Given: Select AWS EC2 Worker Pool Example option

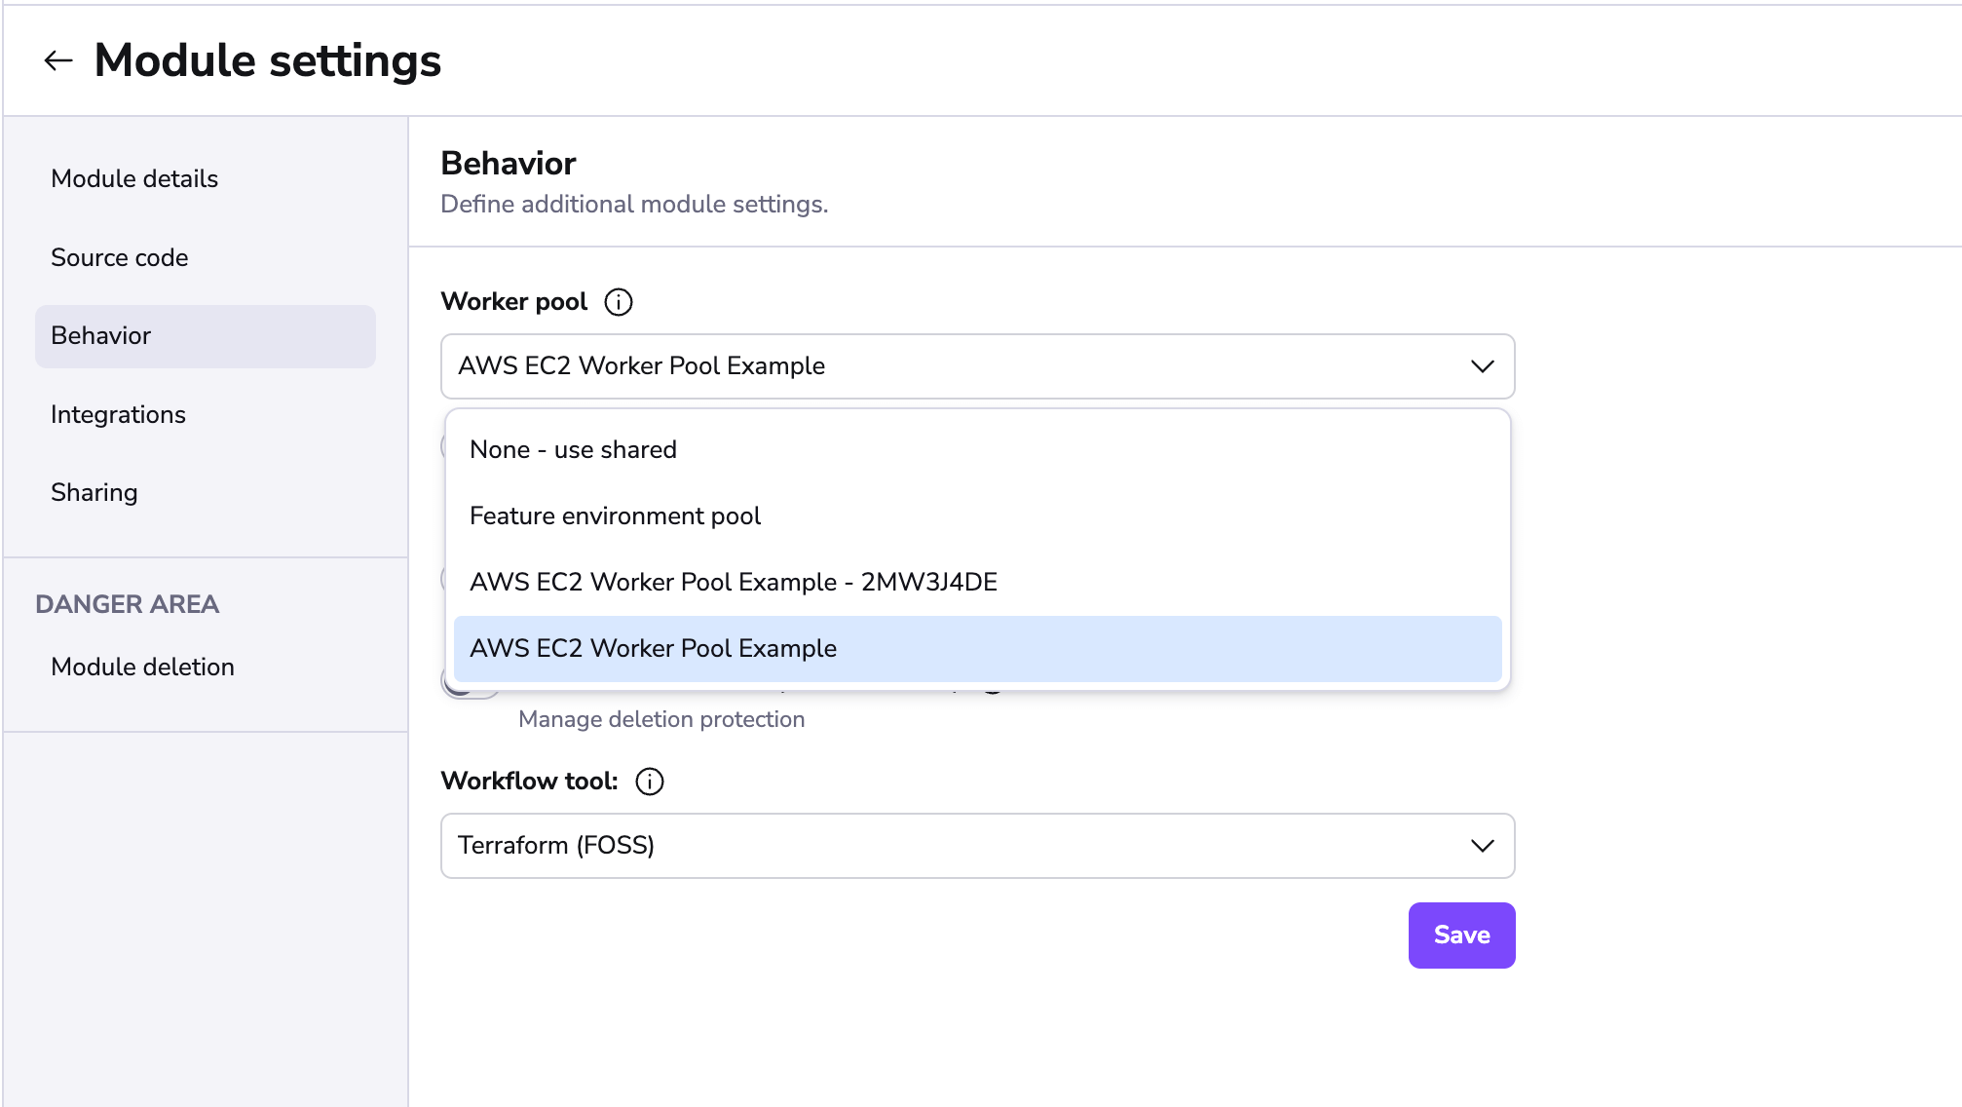Looking at the screenshot, I should click(x=975, y=647).
